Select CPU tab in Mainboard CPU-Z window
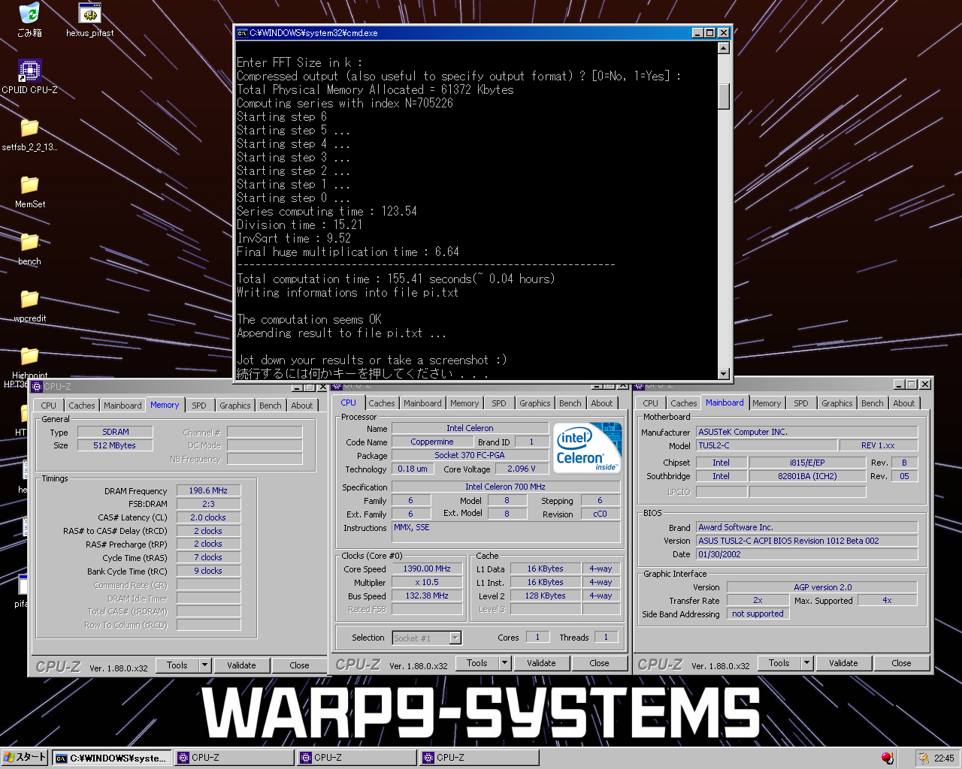 click(651, 403)
